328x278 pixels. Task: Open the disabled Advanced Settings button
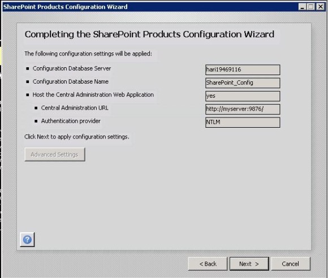point(55,154)
